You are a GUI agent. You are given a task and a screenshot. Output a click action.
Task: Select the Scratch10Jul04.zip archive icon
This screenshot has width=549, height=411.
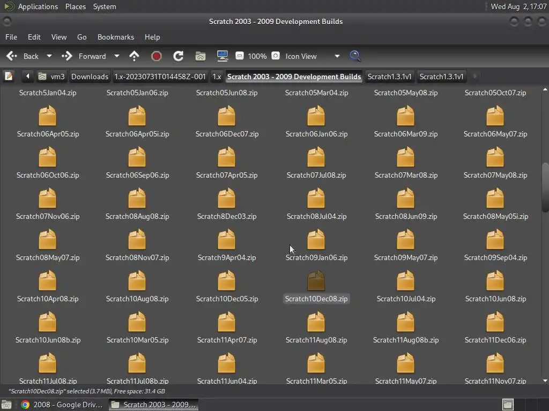coord(405,280)
